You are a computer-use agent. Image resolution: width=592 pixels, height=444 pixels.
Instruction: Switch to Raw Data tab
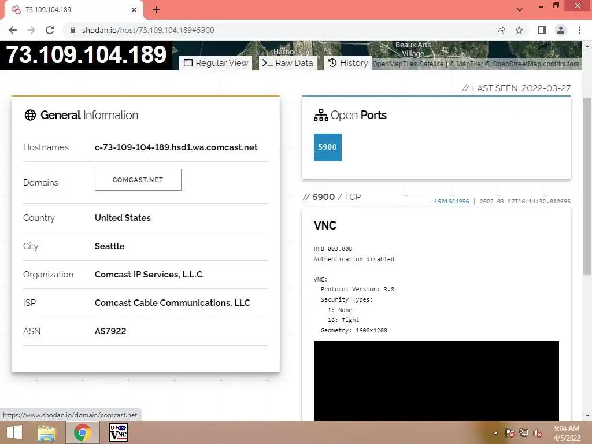(288, 63)
